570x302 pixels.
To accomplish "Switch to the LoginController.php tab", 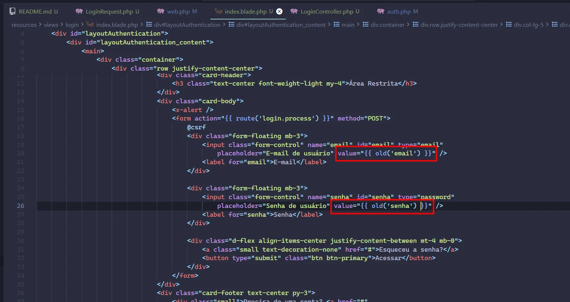I will coord(327,11).
